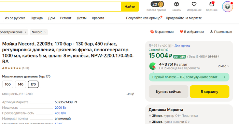
Task: Click the Материал помпы алюминий value
Action: (x=63, y=119)
